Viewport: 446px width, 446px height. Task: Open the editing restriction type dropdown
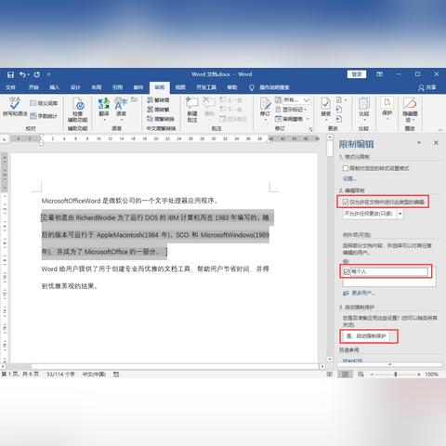pyautogui.click(x=400, y=214)
